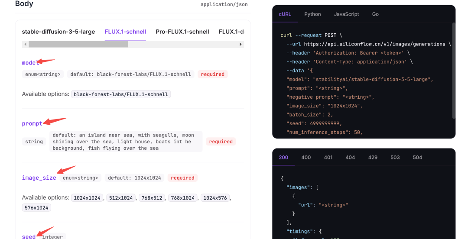Click the left scroll arrow of model tabs
The height and width of the screenshot is (239, 468).
pyautogui.click(x=26, y=45)
